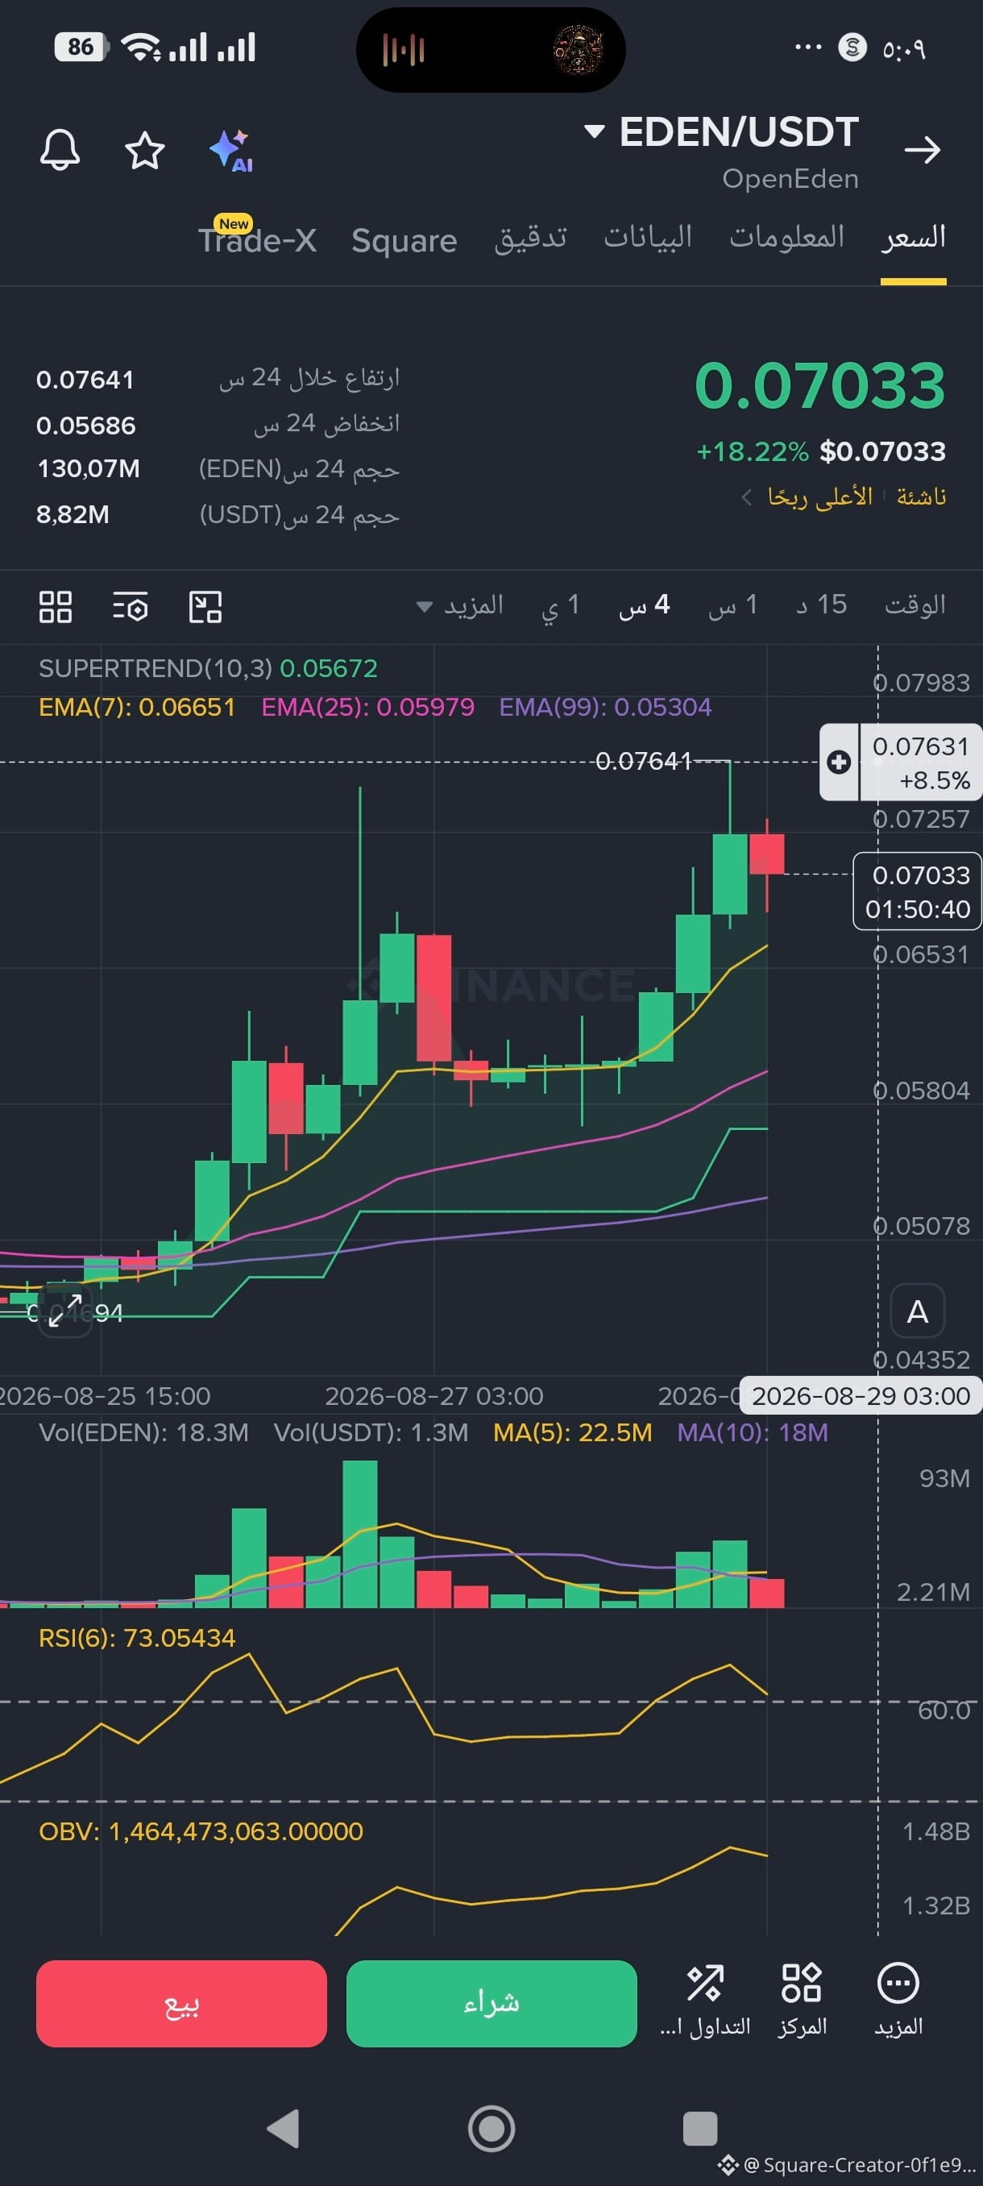The height and width of the screenshot is (2186, 983).
Task: Tap the Vol(EDEN): 18.3M label
Action: click(144, 1432)
